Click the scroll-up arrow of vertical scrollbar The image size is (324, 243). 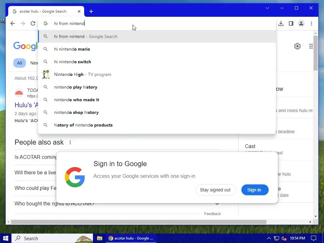pyautogui.click(x=315, y=33)
